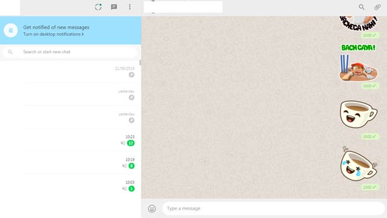The height and width of the screenshot is (218, 387).
Task: Click the crying-laughing tilted cup sticker
Action: tap(359, 163)
